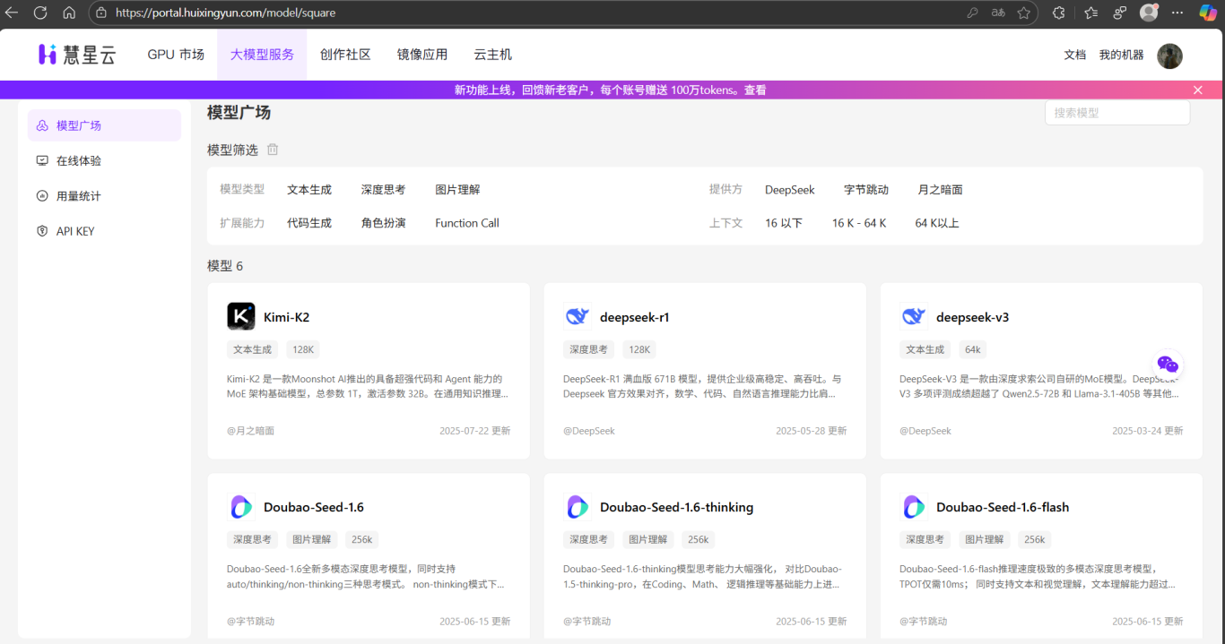The width and height of the screenshot is (1225, 644).
Task: Go to browser home icon
Action: click(x=69, y=13)
